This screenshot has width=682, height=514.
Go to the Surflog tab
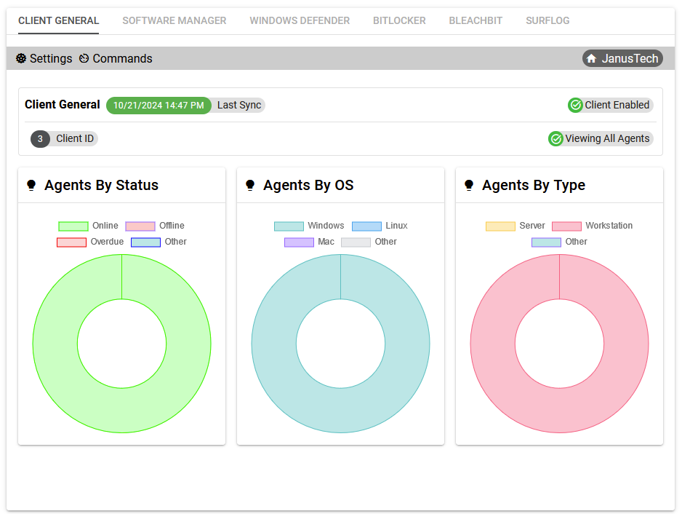pyautogui.click(x=547, y=20)
